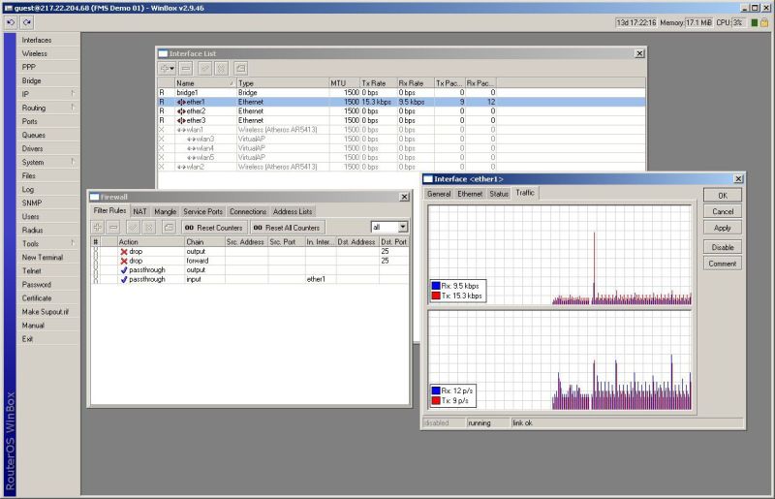Click the Apply button in ether1 window
This screenshot has width=775, height=499.
[x=722, y=228]
